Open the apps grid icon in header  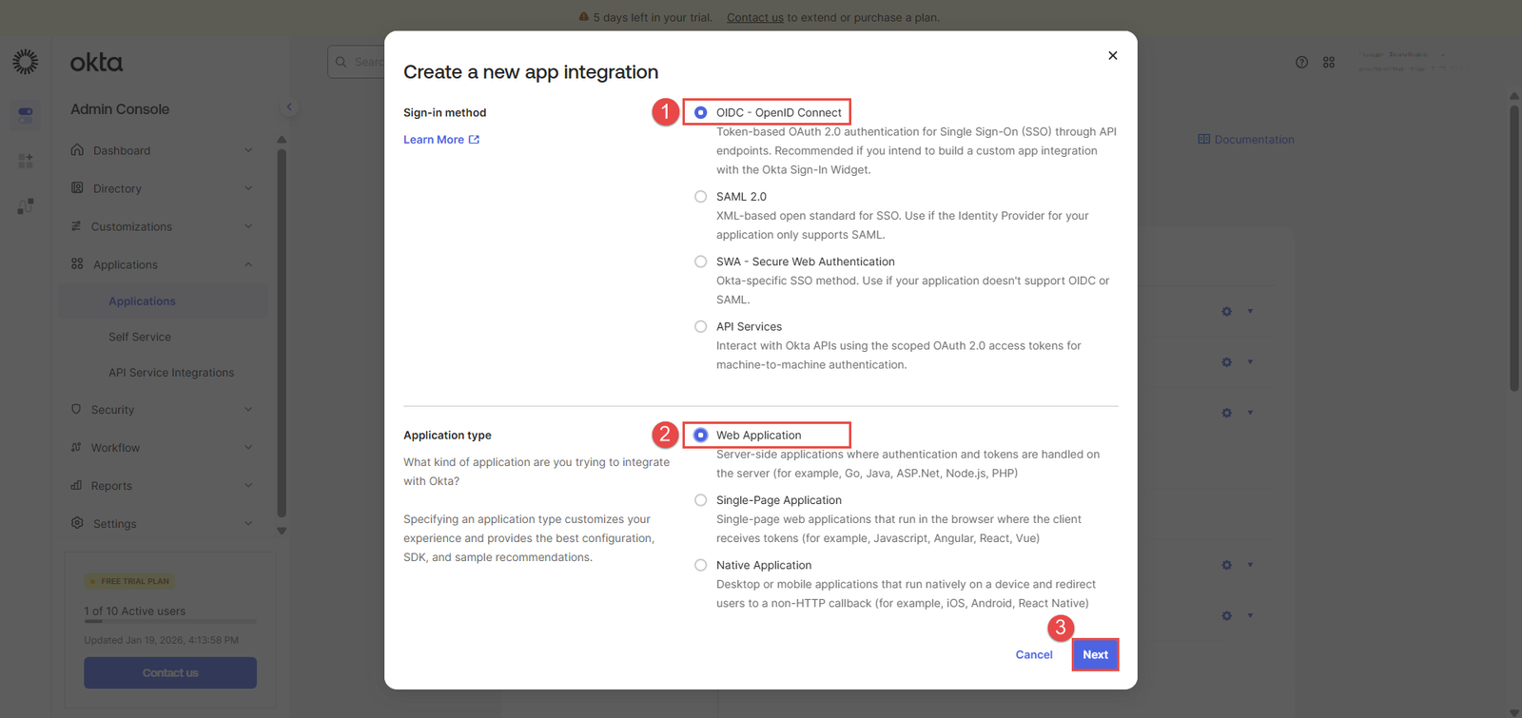click(x=1329, y=63)
